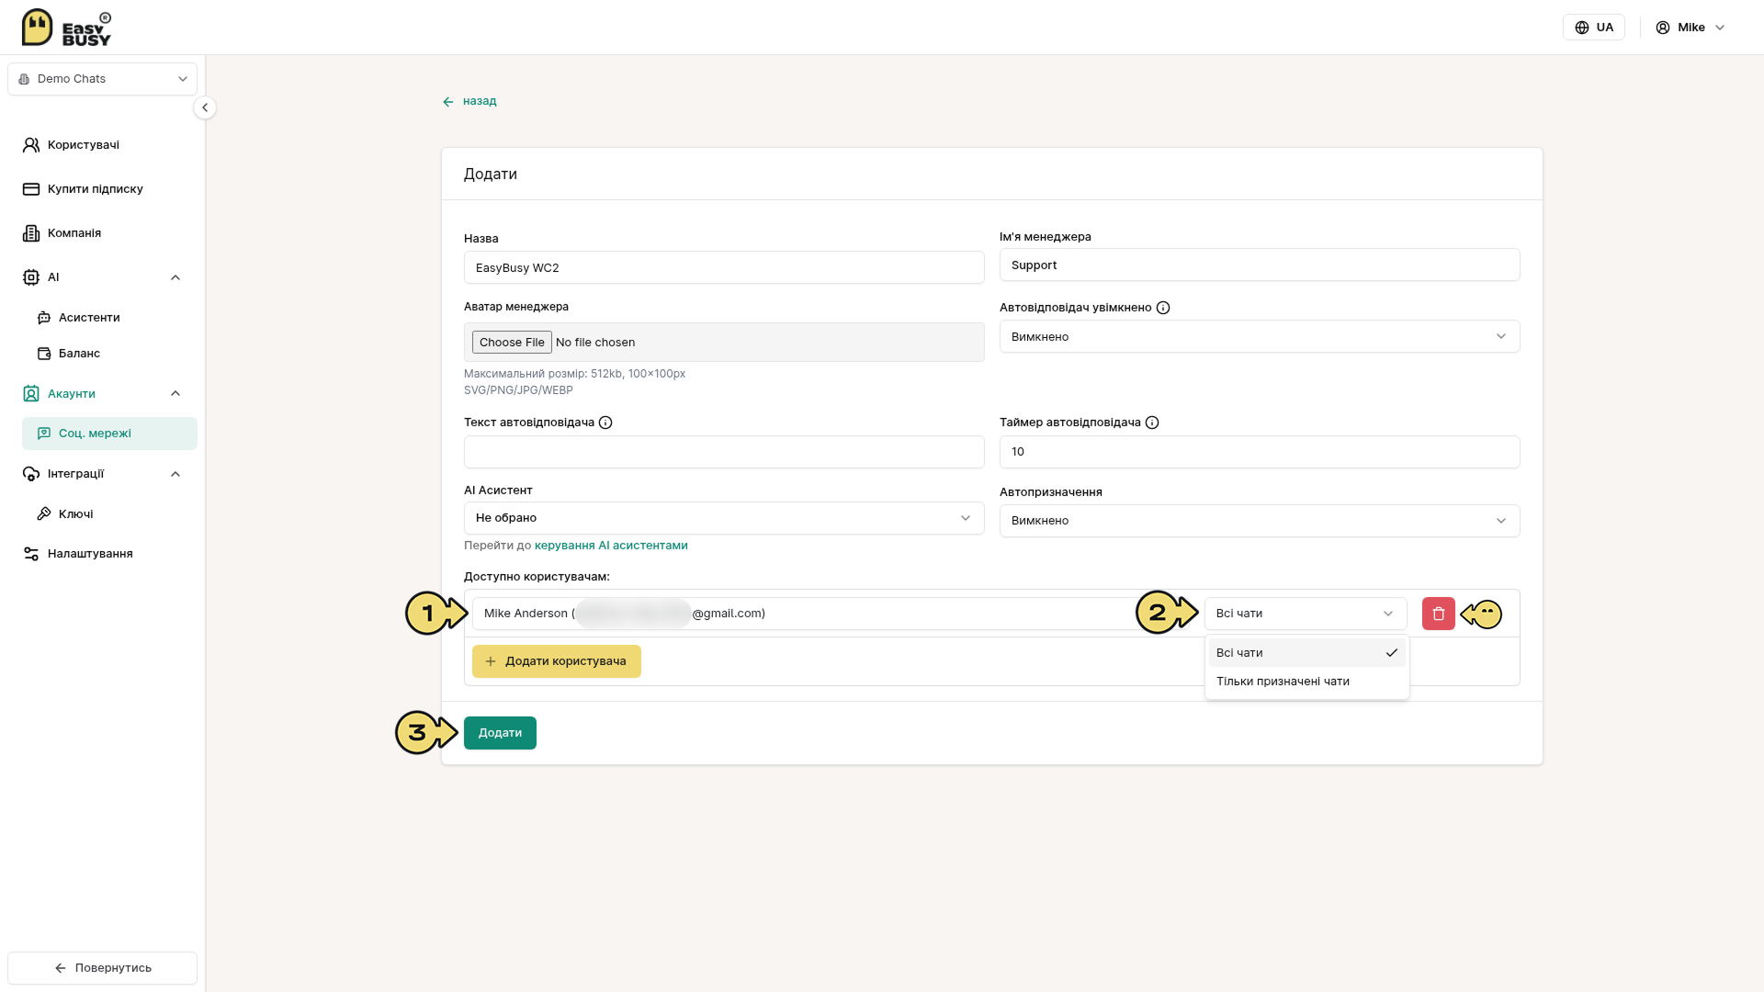Click the Mike profile avatar icon
Viewport: 1764px width, 992px height.
[x=1663, y=28]
